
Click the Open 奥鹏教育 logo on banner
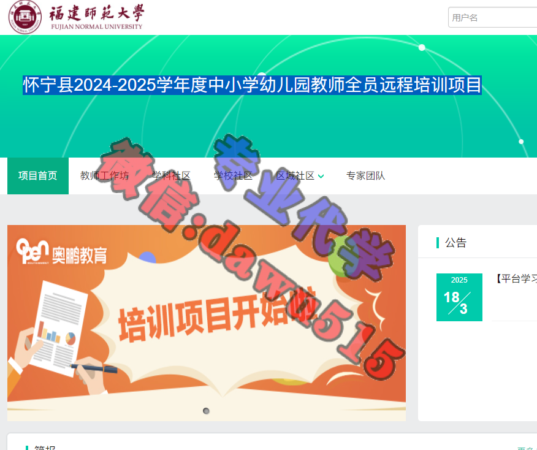tap(62, 252)
